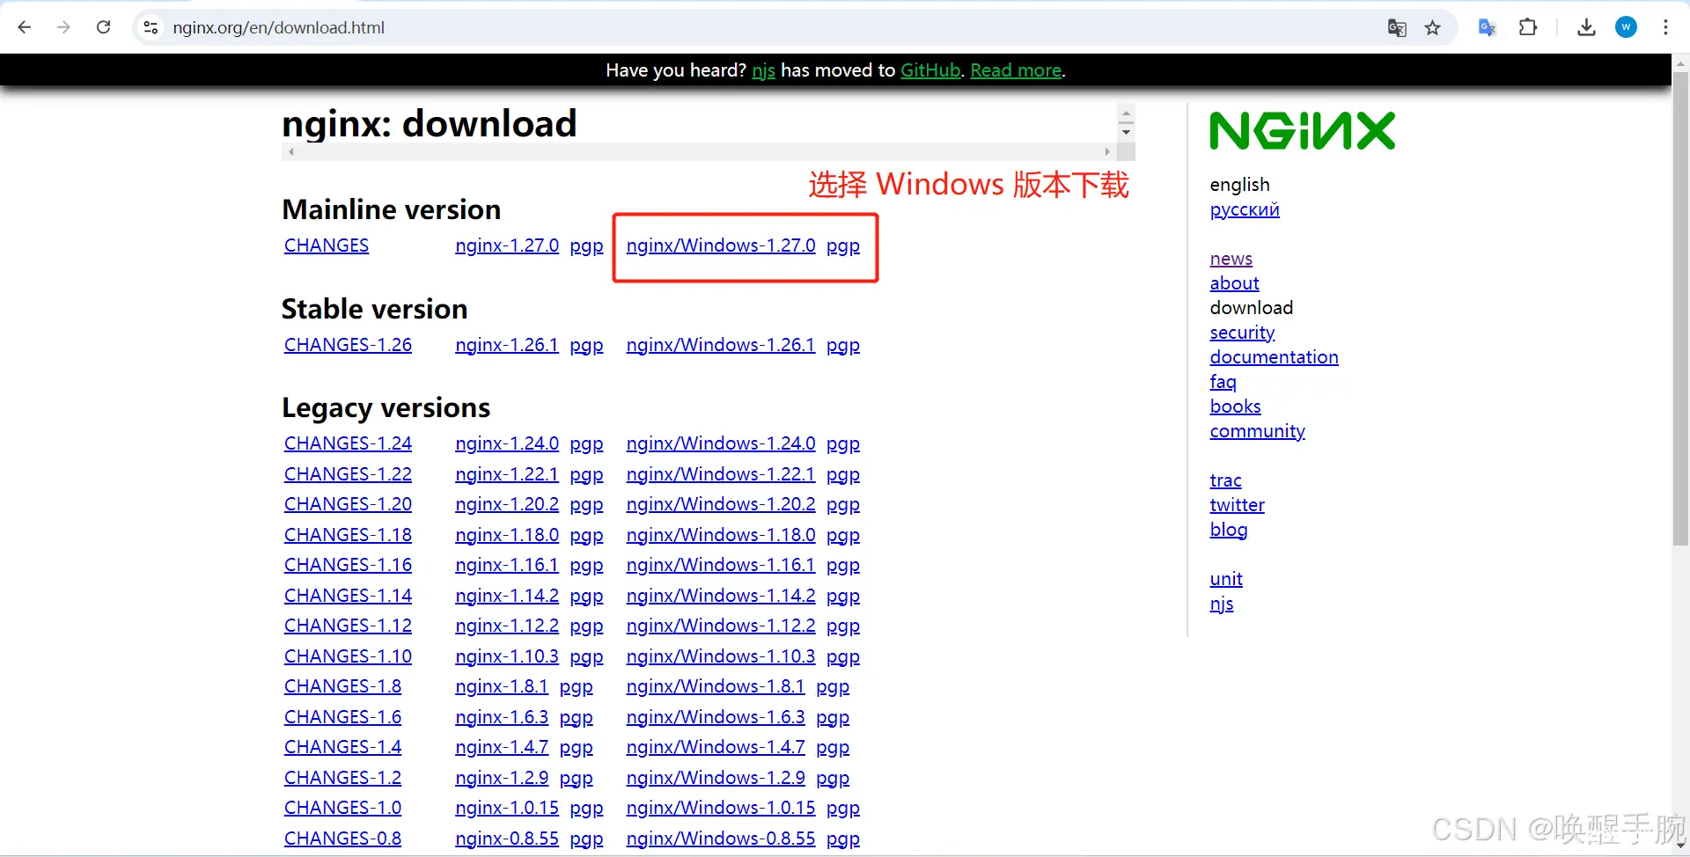Open CHANGES-1.8 link

pos(342,686)
